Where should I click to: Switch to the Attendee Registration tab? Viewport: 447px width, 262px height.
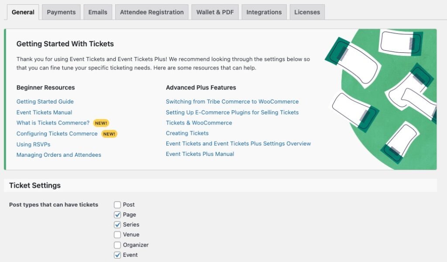151,12
